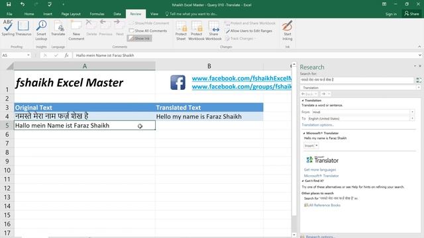This screenshot has height=238, width=424.
Task: Select cell with Hello my name is Faraz Shaikh
Action: pyautogui.click(x=209, y=116)
